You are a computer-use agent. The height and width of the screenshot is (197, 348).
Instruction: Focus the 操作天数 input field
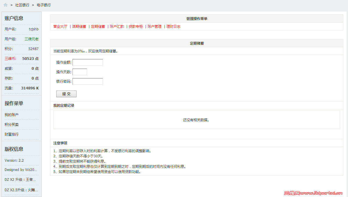80,72
